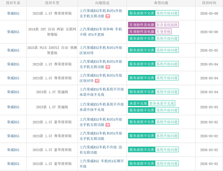Viewport: 223px width, 171px height.
Task: Click image icon in 2026-03-04 无手机互联功能 row
Action: (108, 67)
